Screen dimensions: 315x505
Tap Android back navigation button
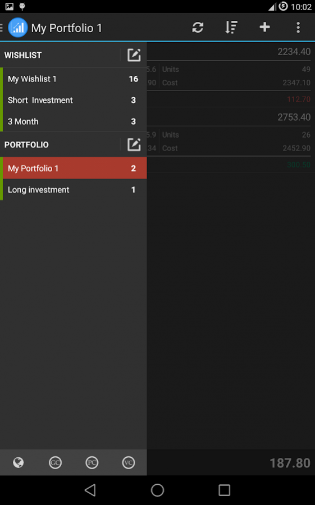coord(90,490)
